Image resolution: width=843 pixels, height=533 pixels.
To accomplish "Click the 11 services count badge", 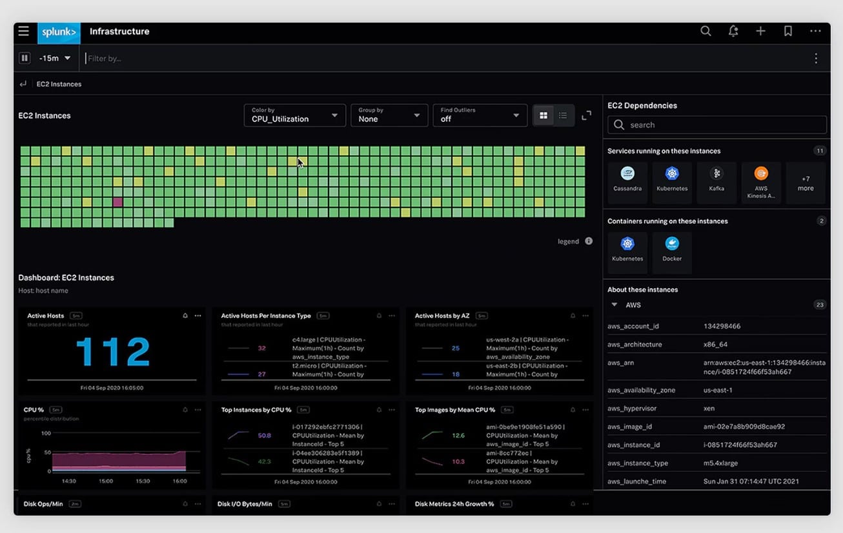I will click(820, 151).
